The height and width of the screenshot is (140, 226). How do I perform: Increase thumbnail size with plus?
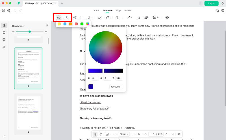(x=46, y=32)
